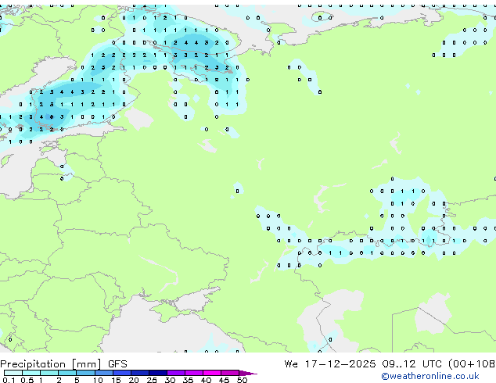Select the 1–2 mm legend color box

[49, 373]
